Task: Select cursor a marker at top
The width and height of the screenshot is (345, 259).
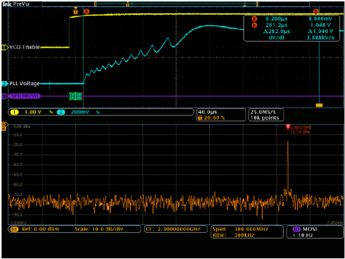Action: coord(86,11)
